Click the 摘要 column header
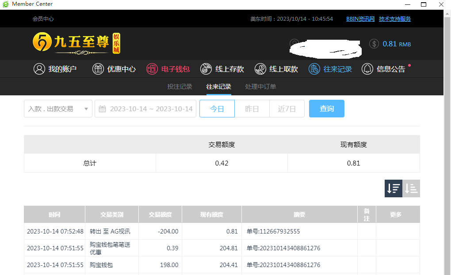This screenshot has width=451, height=275. click(299, 214)
